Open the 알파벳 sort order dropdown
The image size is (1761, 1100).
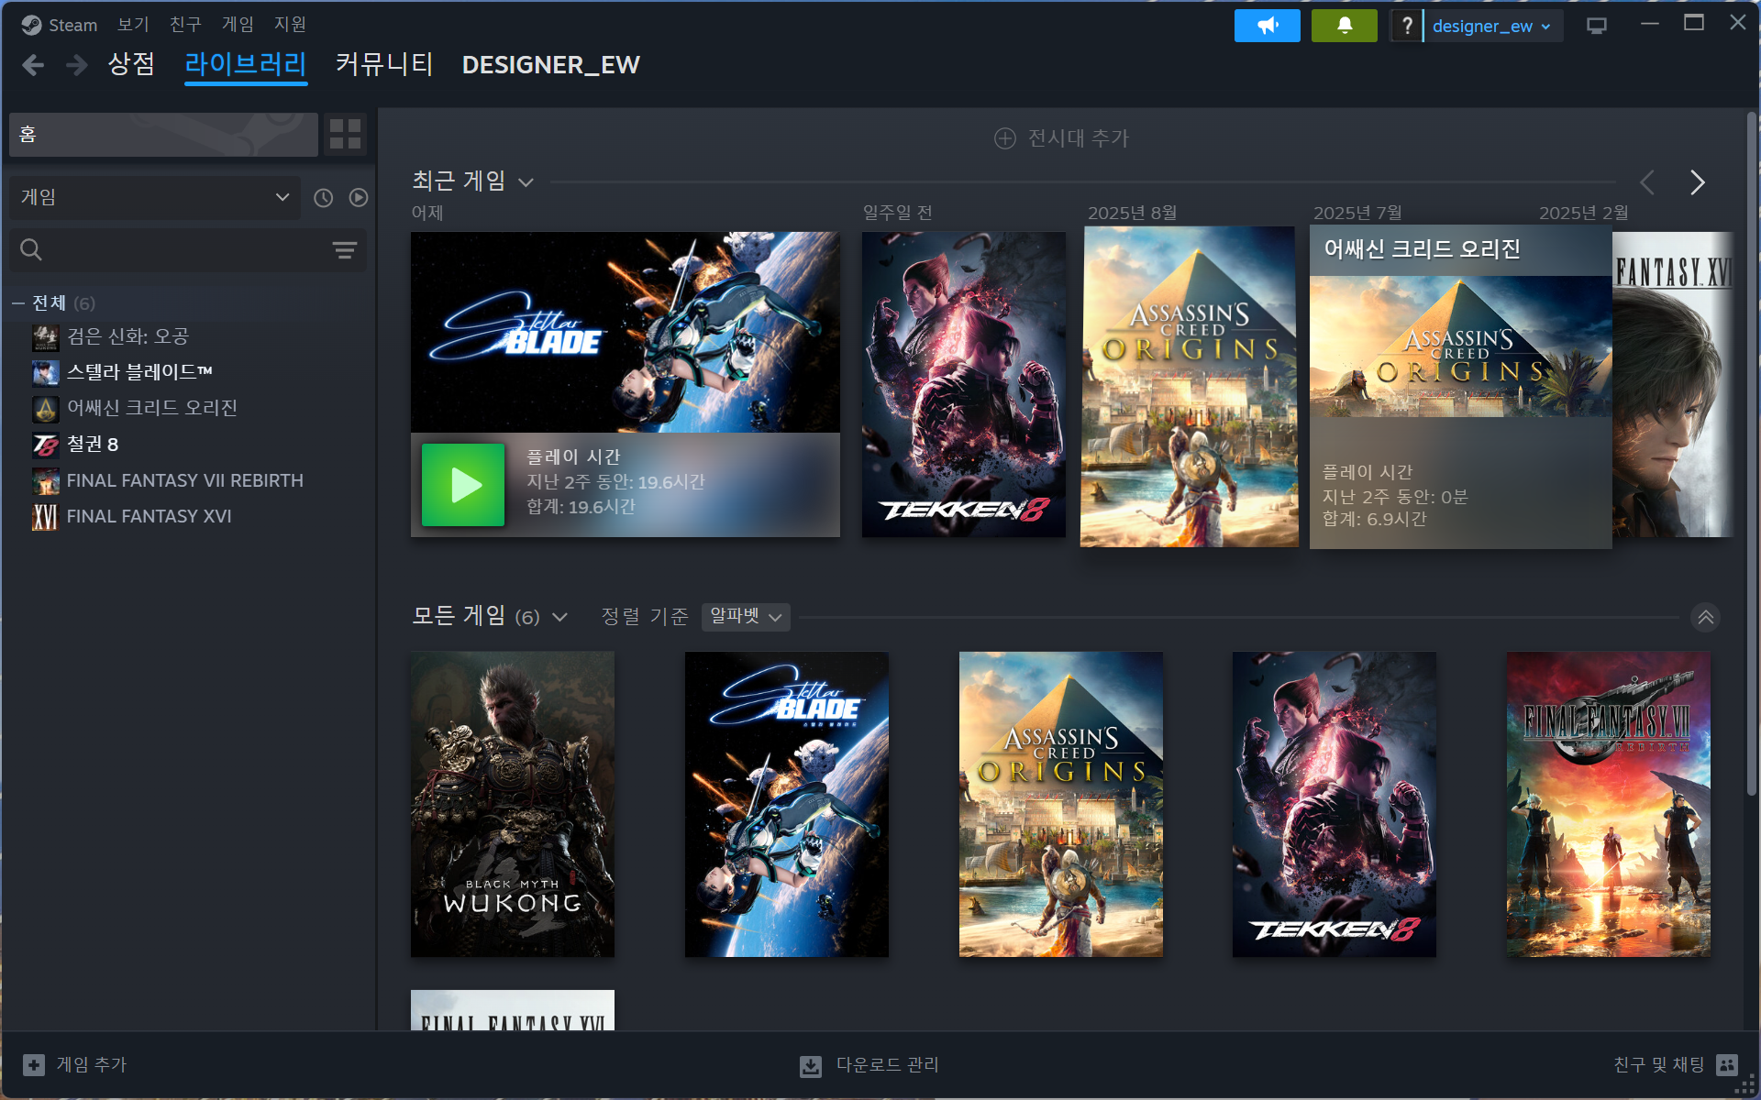coord(746,617)
